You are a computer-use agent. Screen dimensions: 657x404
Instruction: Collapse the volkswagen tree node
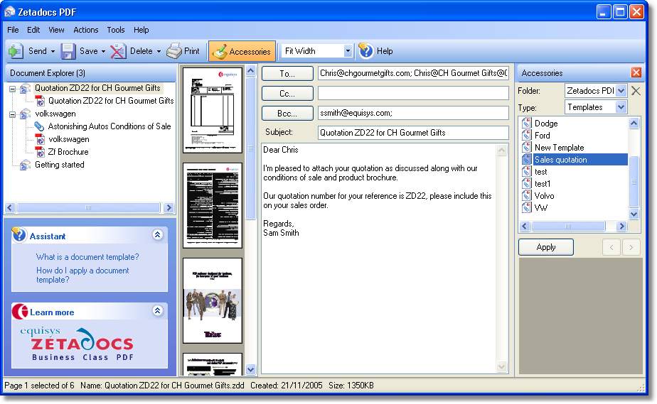tap(13, 114)
